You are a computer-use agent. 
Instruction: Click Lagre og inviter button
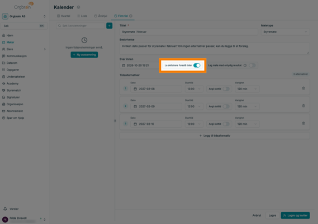(x=295, y=216)
